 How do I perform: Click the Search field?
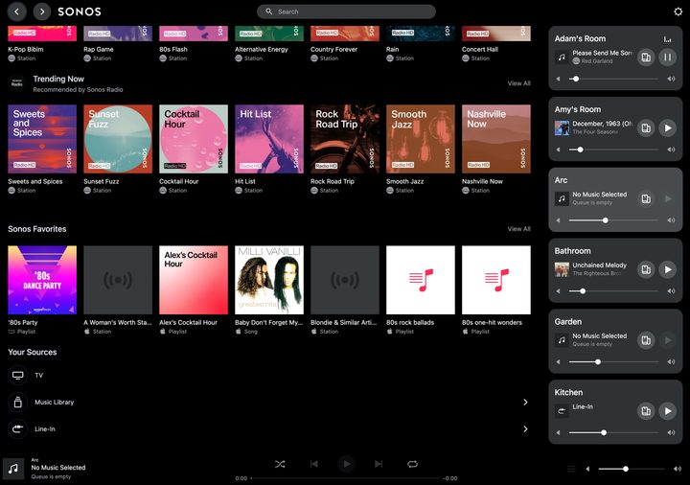[346, 12]
